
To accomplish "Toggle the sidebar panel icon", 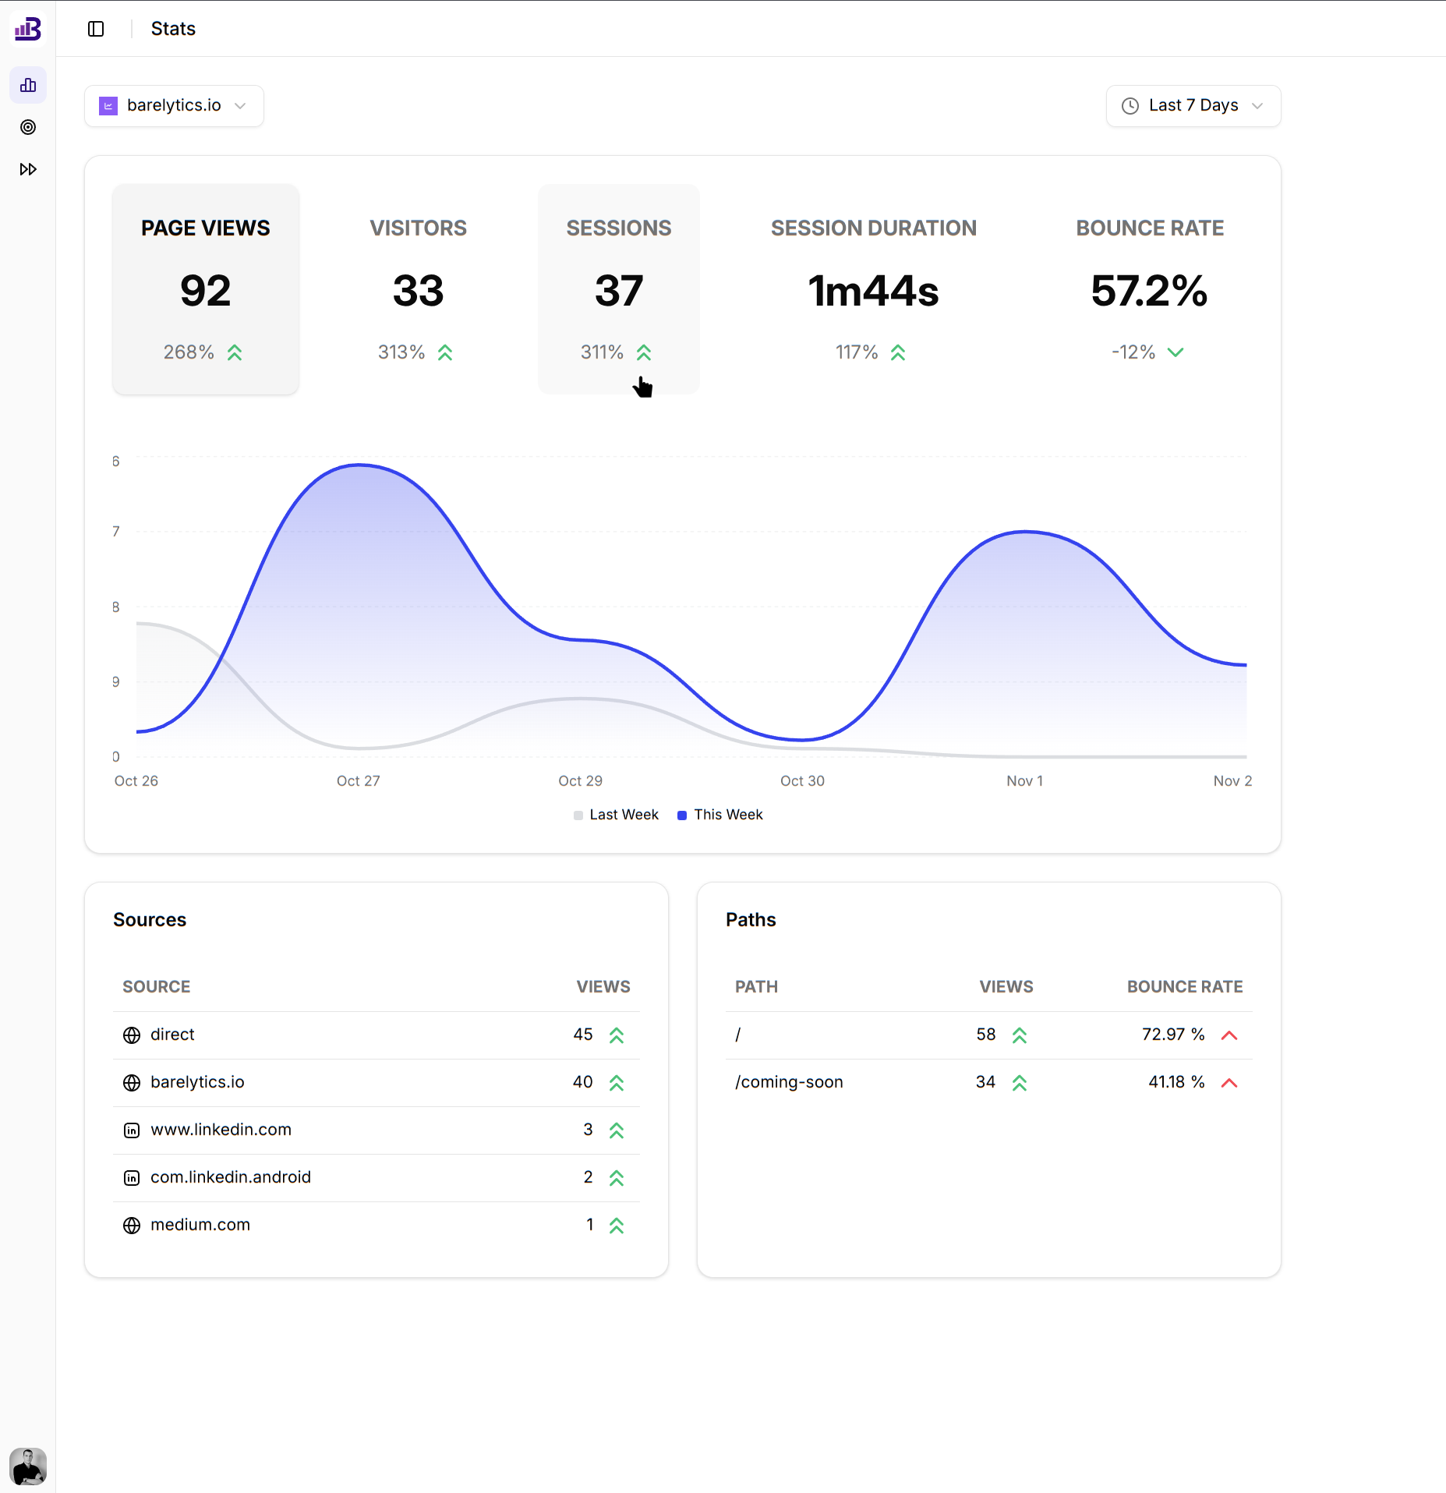I will pyautogui.click(x=96, y=29).
